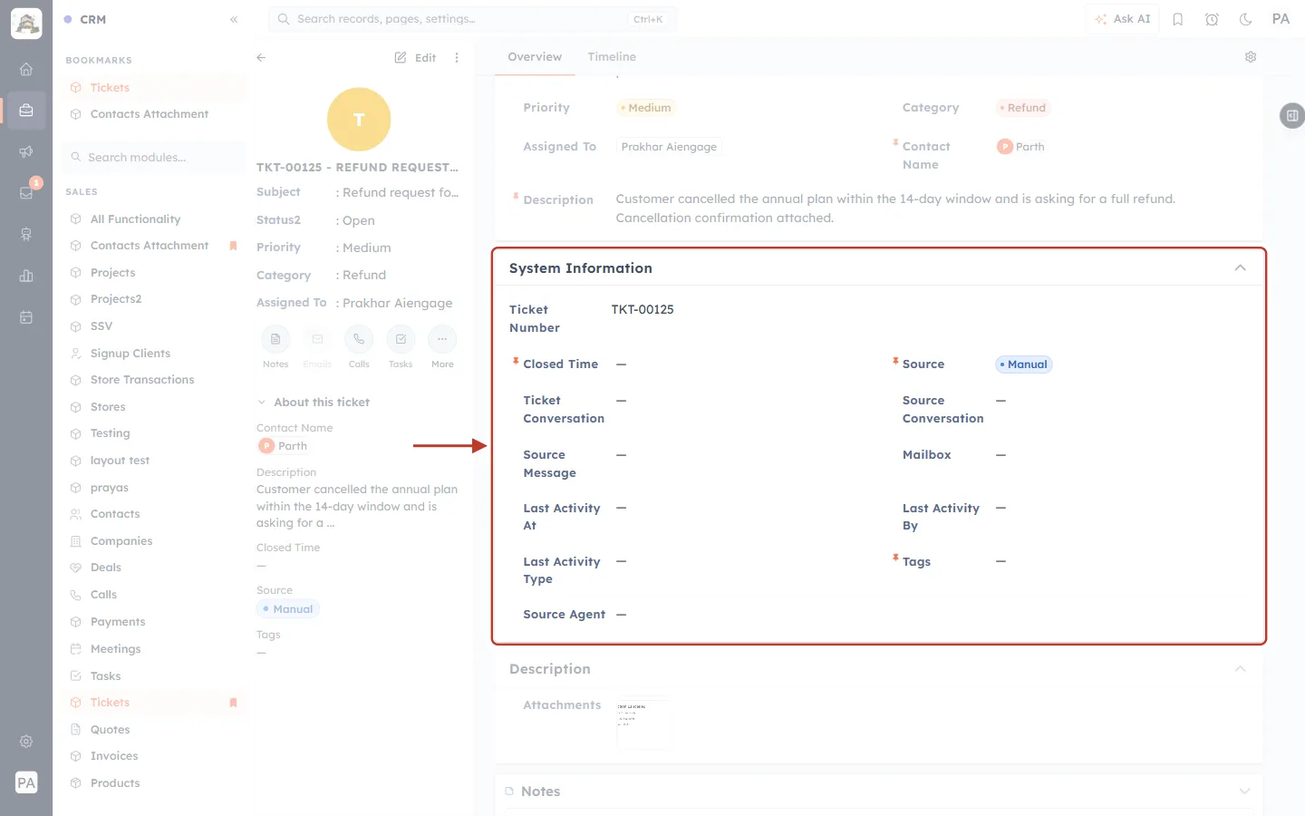Collapse the System Information section

pyautogui.click(x=1240, y=268)
